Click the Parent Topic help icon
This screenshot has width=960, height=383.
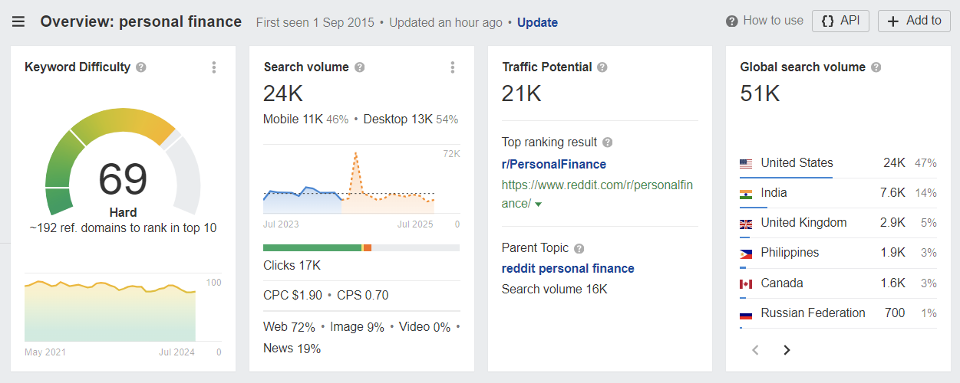point(579,248)
